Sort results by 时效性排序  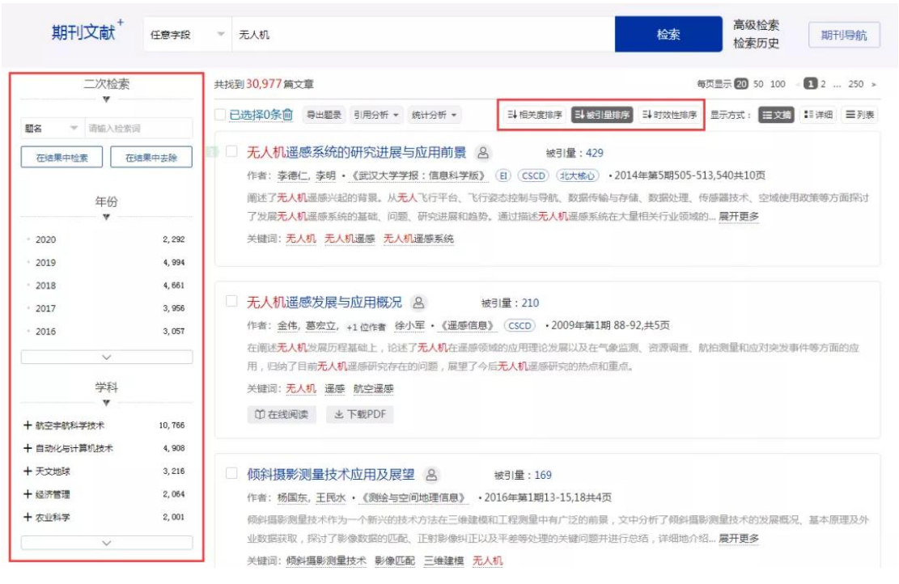pyautogui.click(x=669, y=116)
